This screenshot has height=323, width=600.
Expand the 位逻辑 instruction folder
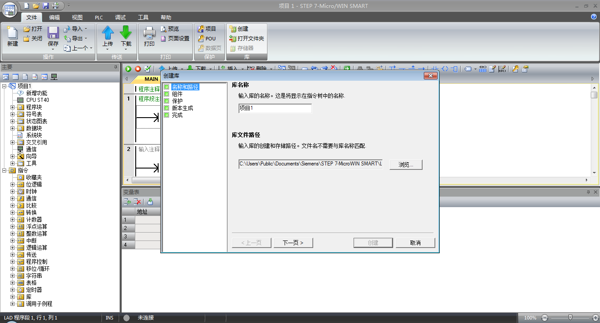(x=13, y=184)
